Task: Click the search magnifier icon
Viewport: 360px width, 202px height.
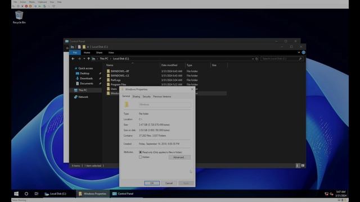Action: click(300, 59)
